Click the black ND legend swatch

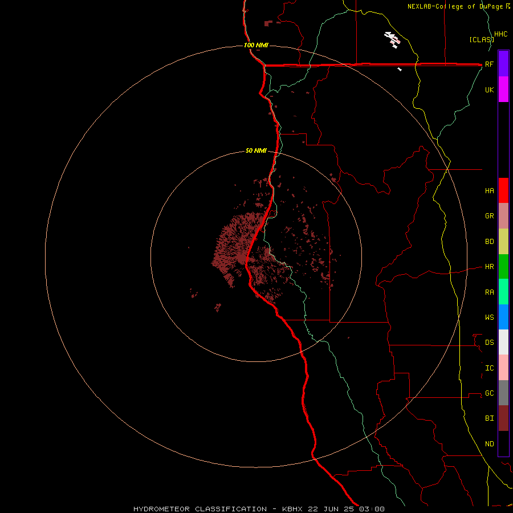coord(503,443)
